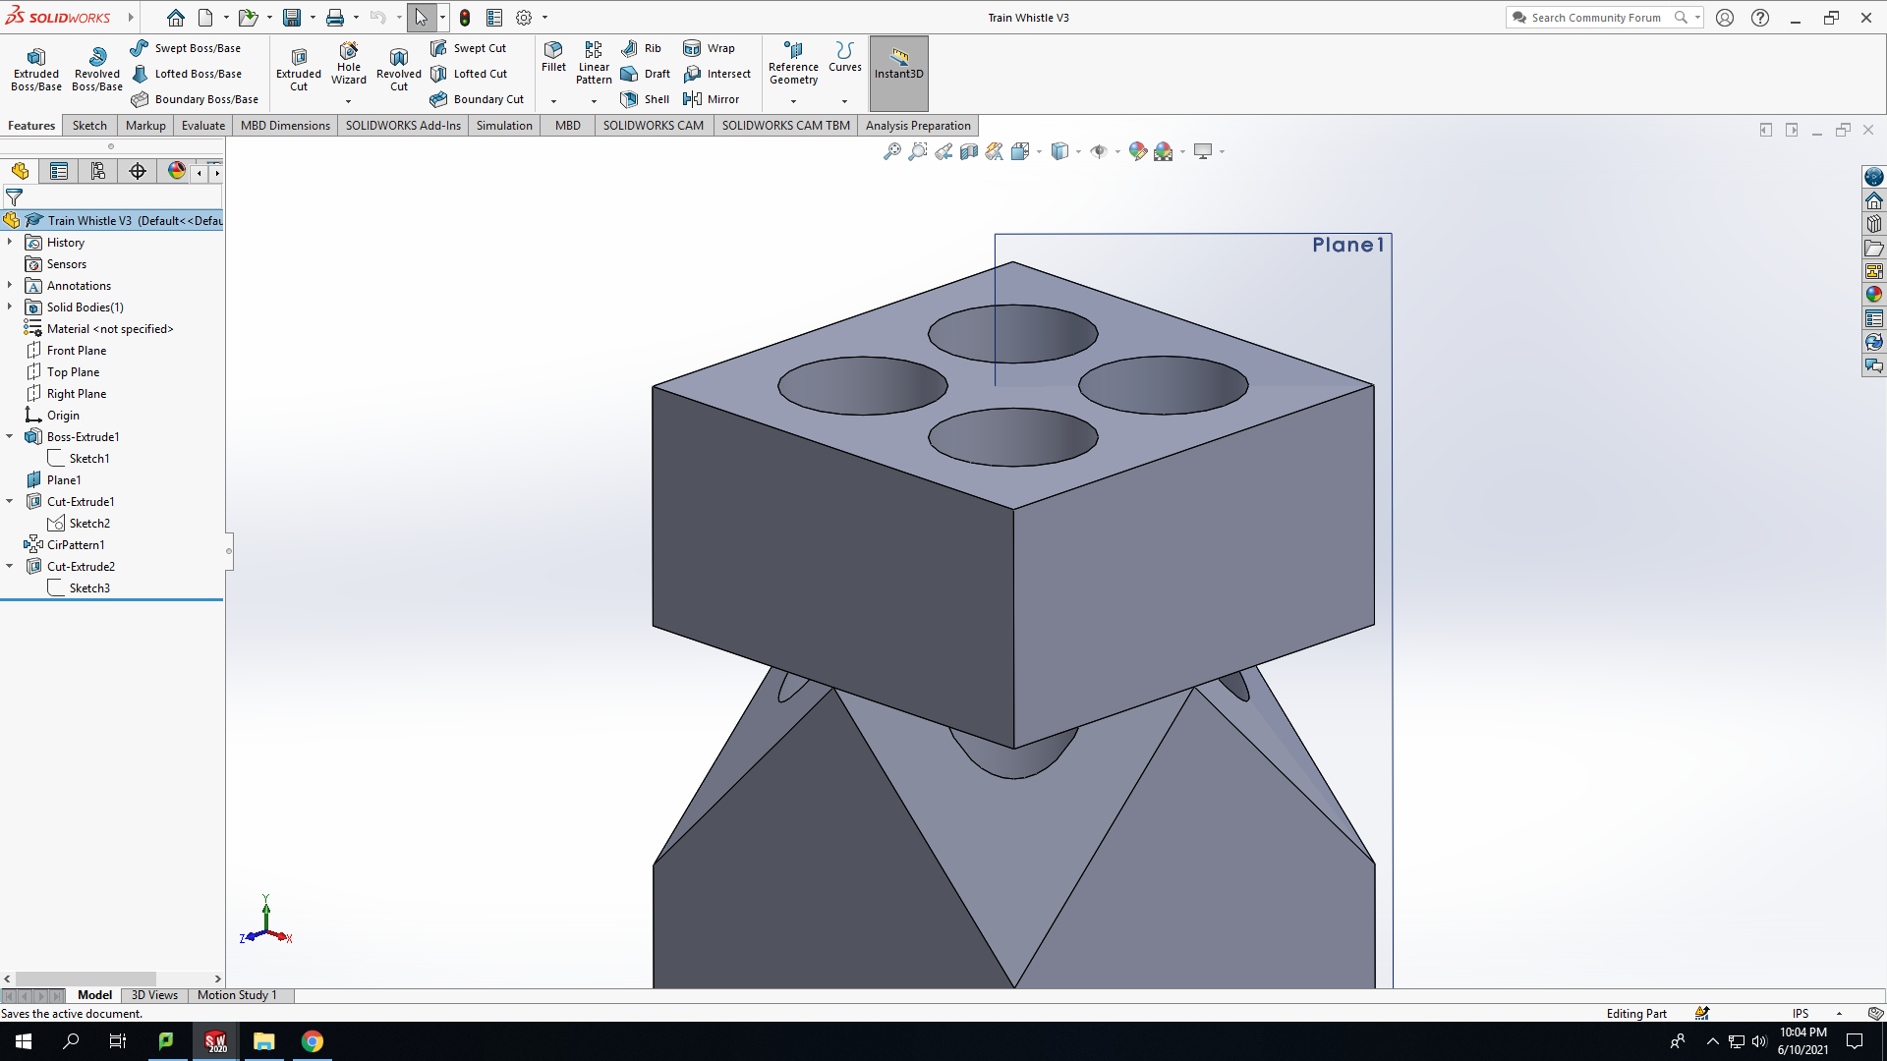The image size is (1887, 1061).
Task: Open SOLIDWORKS 2020 in the taskbar
Action: tap(215, 1041)
